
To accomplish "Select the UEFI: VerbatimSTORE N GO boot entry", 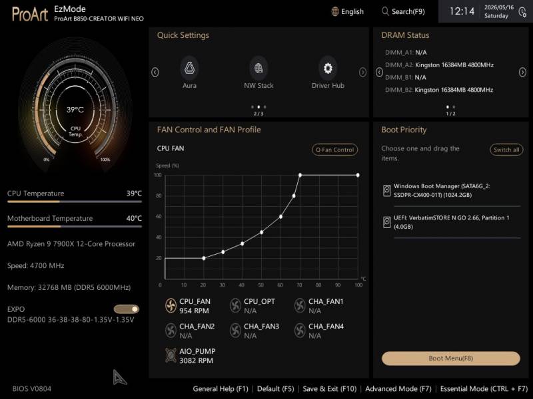I will [x=452, y=222].
